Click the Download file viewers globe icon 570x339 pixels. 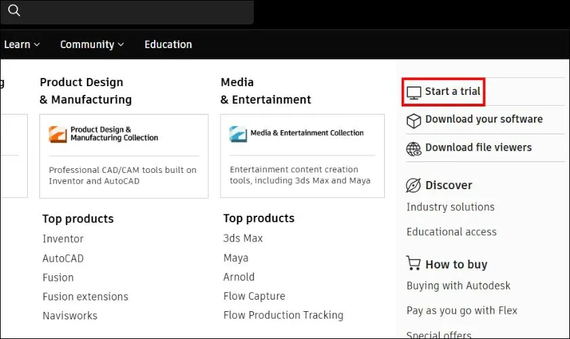413,148
